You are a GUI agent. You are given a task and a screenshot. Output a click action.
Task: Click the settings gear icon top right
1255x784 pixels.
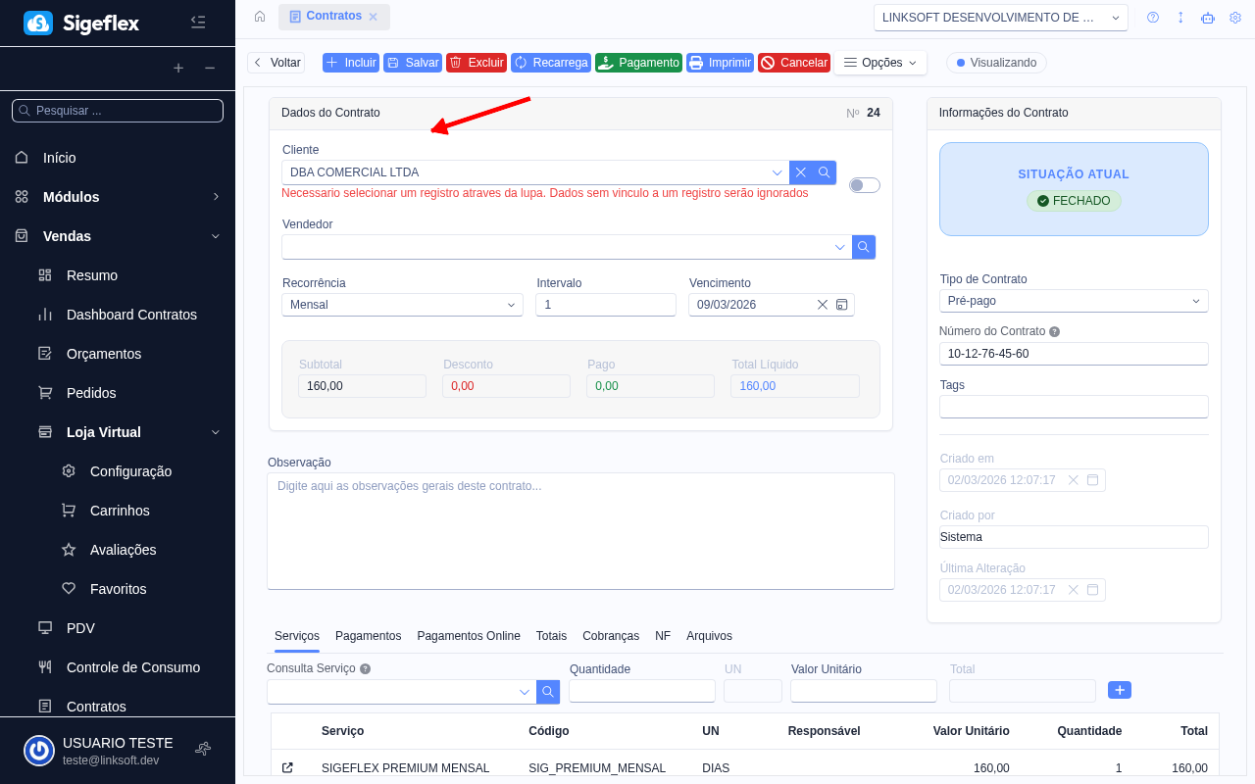1235,18
